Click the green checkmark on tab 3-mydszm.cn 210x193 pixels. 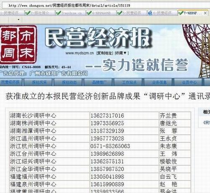click(x=58, y=13)
